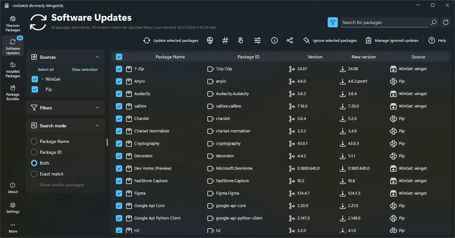Image resolution: width=455 pixels, height=238 pixels.
Task: Uncheck the Cryptography package checkbox
Action: [119, 144]
